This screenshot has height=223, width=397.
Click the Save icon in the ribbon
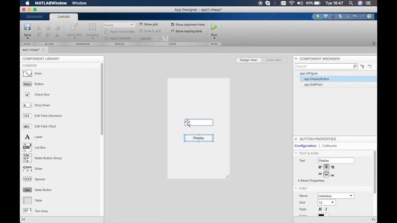(x=27, y=27)
